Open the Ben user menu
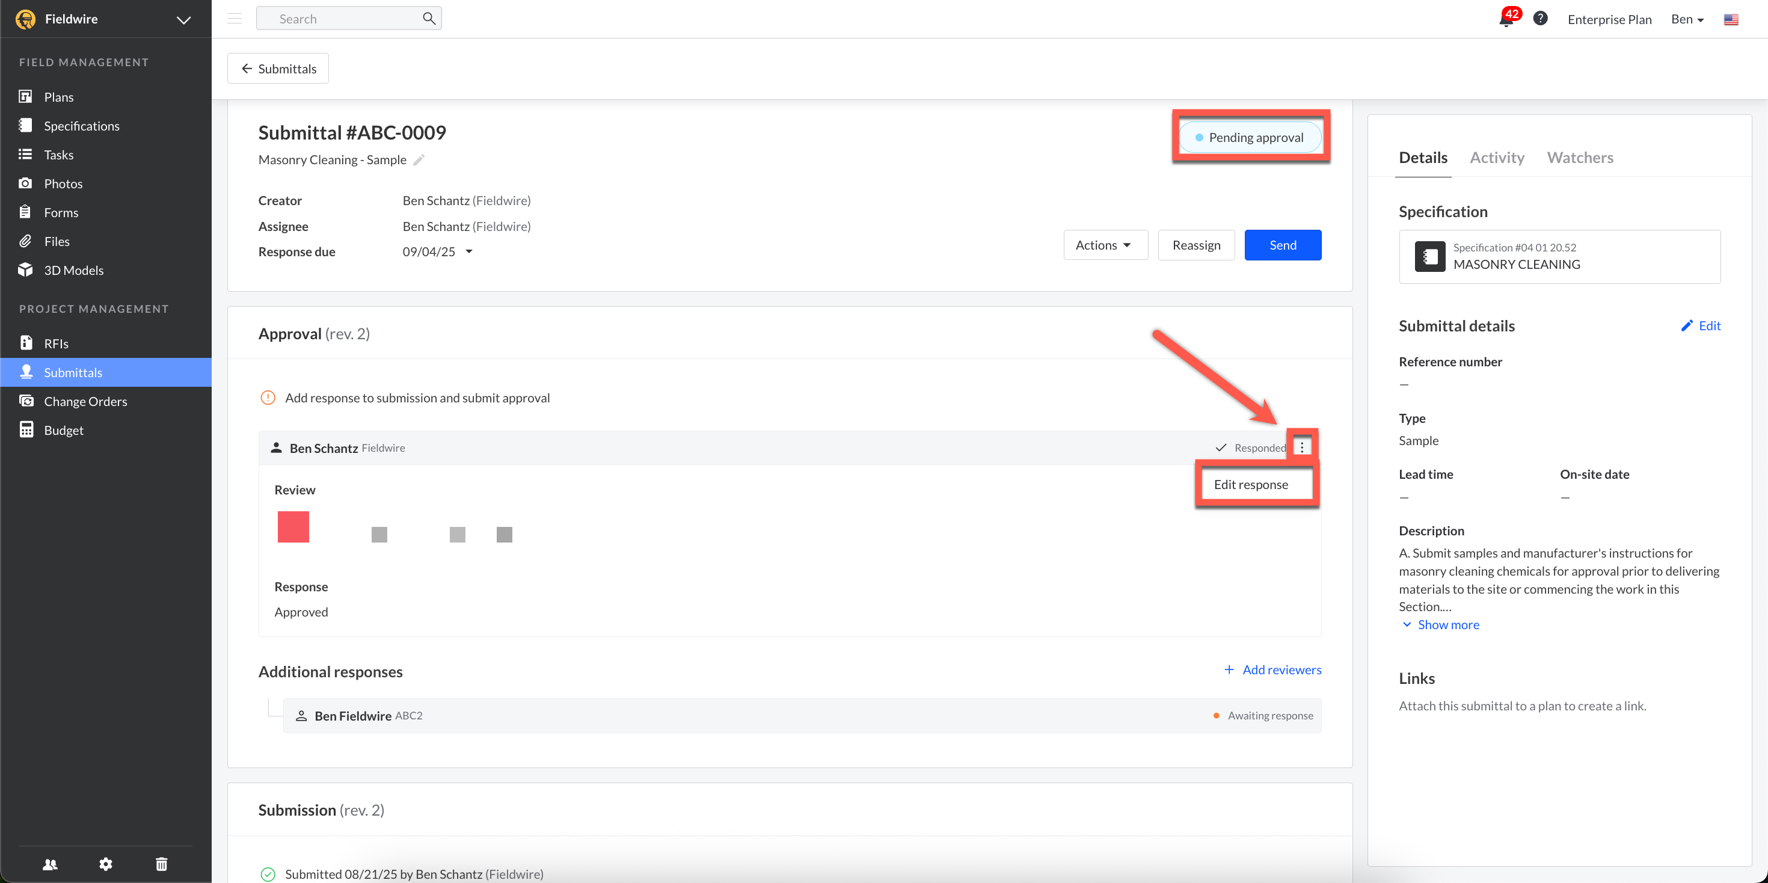Viewport: 1768px width, 883px height. (1687, 19)
